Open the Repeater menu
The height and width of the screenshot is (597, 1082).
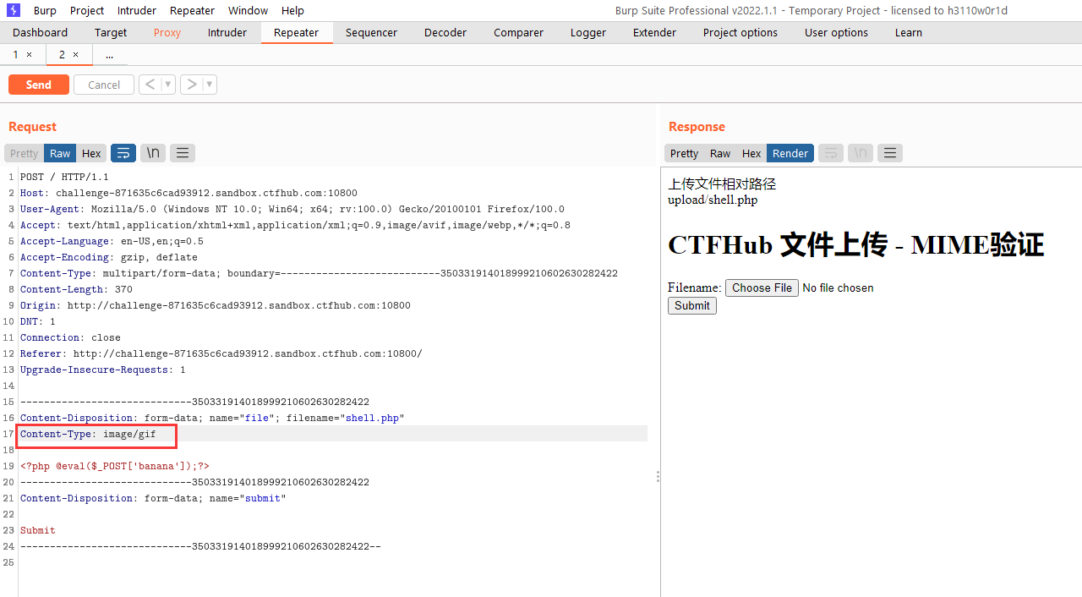pyautogui.click(x=192, y=10)
